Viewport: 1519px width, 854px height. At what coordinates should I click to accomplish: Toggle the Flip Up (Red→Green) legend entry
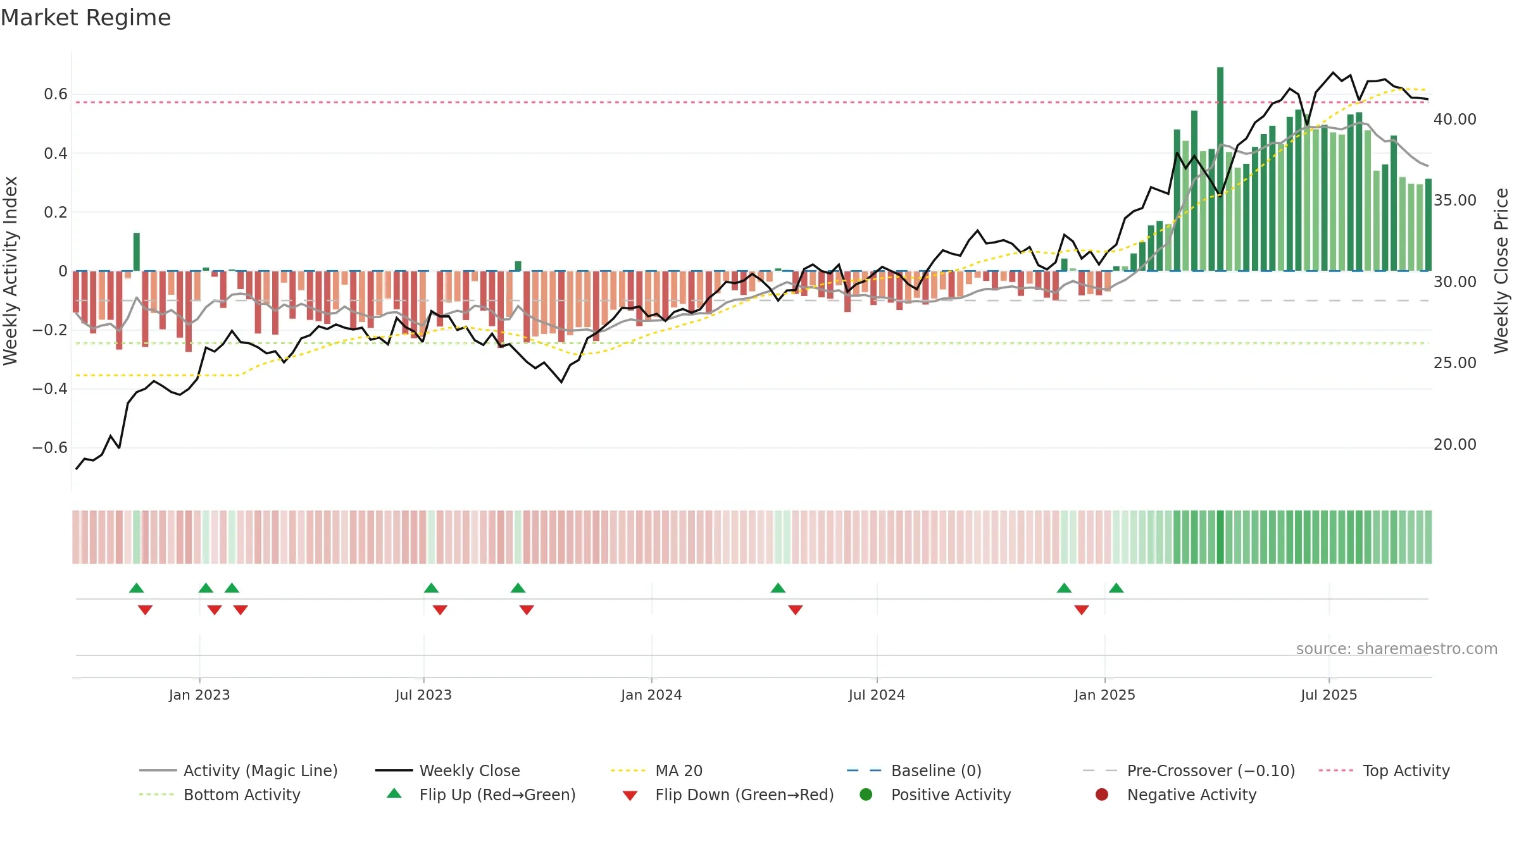point(481,795)
